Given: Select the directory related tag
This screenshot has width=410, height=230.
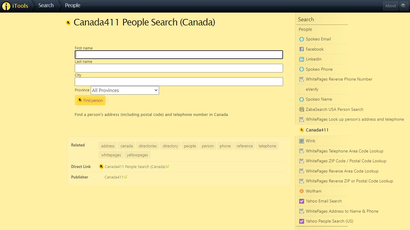Looking at the screenshot, I should 170,146.
